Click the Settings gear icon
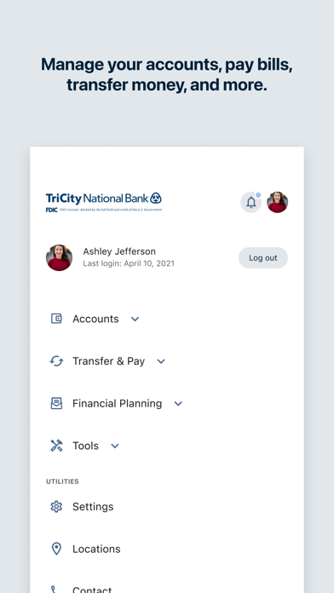This screenshot has width=334, height=593. [56, 506]
